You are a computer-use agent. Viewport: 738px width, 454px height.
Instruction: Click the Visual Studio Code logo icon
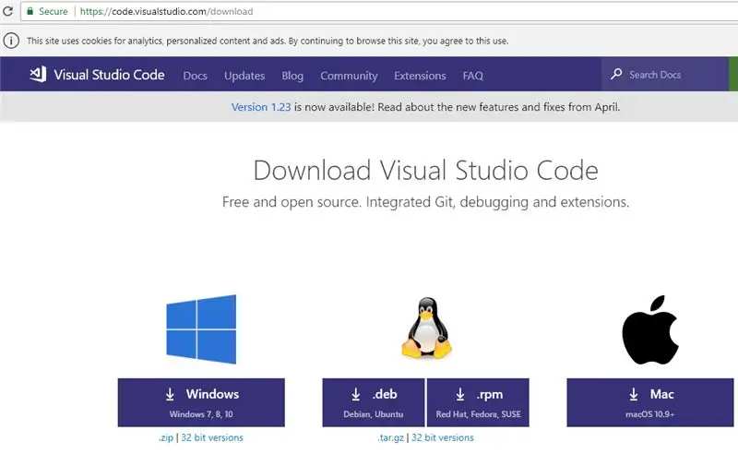(38, 75)
